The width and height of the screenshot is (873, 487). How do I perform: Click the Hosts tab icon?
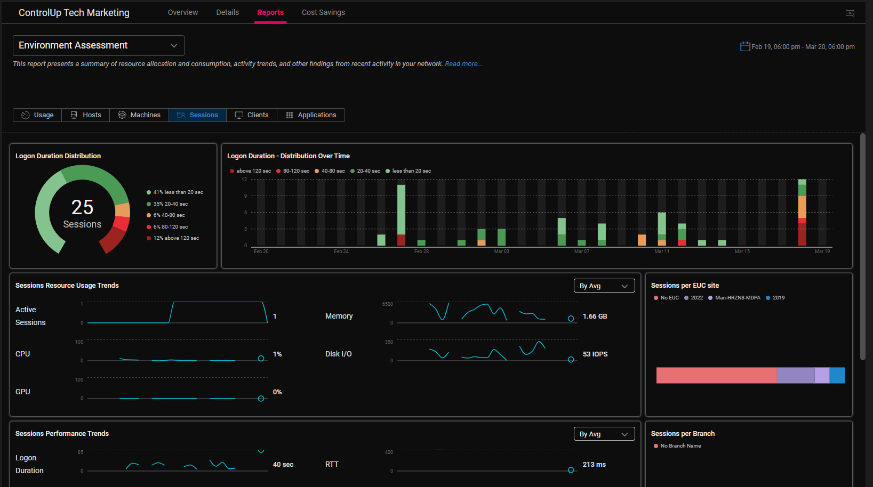pos(74,115)
